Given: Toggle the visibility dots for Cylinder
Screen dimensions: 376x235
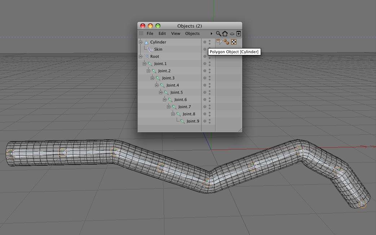Looking at the screenshot, I should pos(209,42).
